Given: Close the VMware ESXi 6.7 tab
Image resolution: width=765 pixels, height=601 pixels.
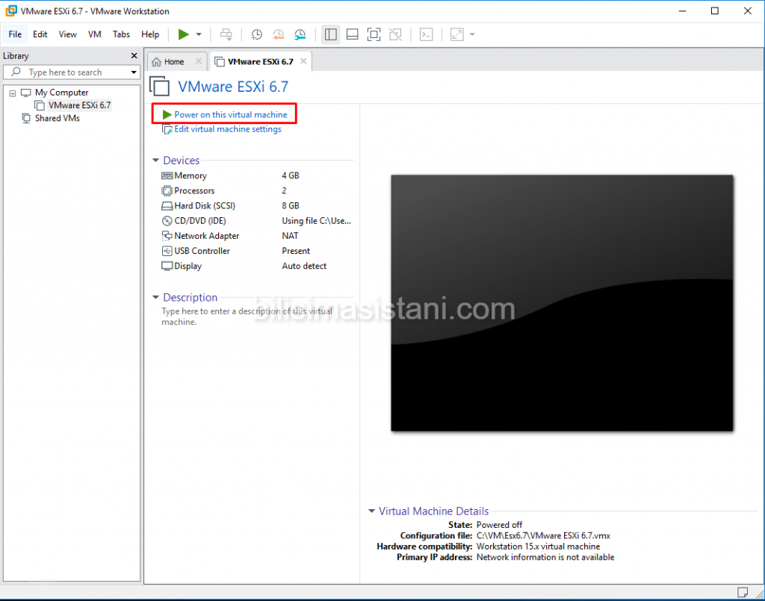Looking at the screenshot, I should click(303, 61).
